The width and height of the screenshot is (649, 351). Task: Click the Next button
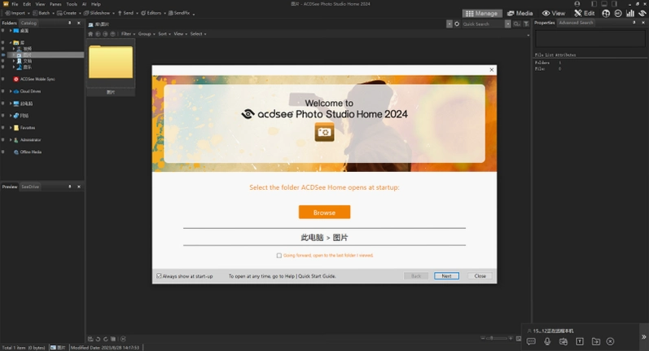pos(446,275)
